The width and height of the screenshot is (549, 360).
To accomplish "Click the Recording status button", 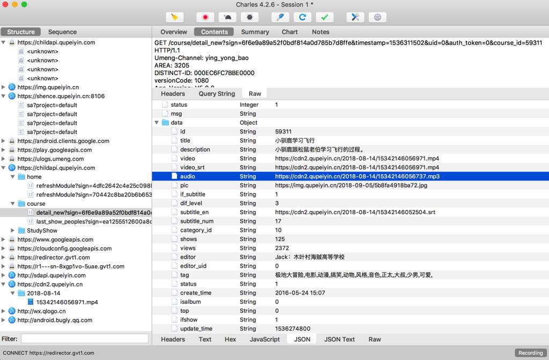I will point(530,352).
